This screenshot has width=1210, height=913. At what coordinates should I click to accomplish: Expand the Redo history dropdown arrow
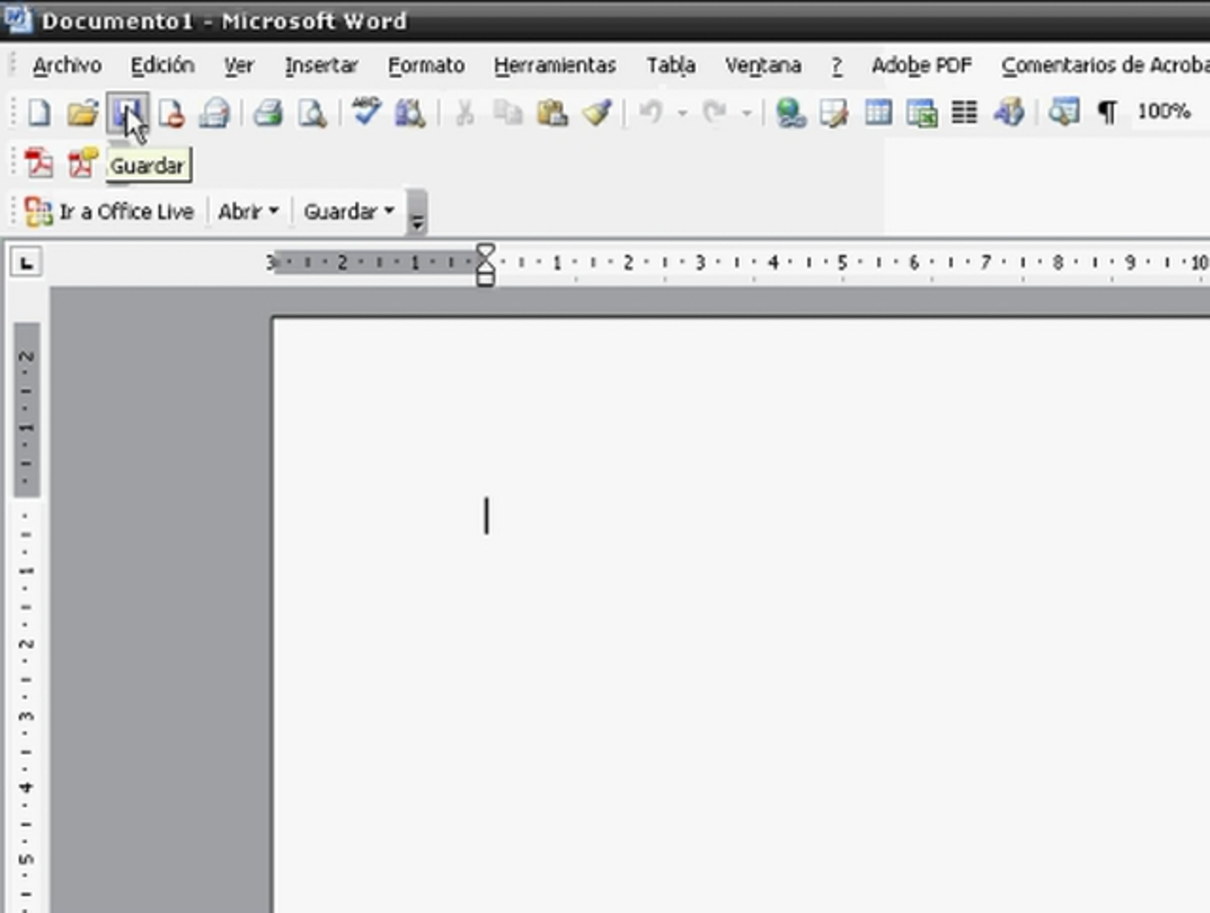click(x=747, y=113)
